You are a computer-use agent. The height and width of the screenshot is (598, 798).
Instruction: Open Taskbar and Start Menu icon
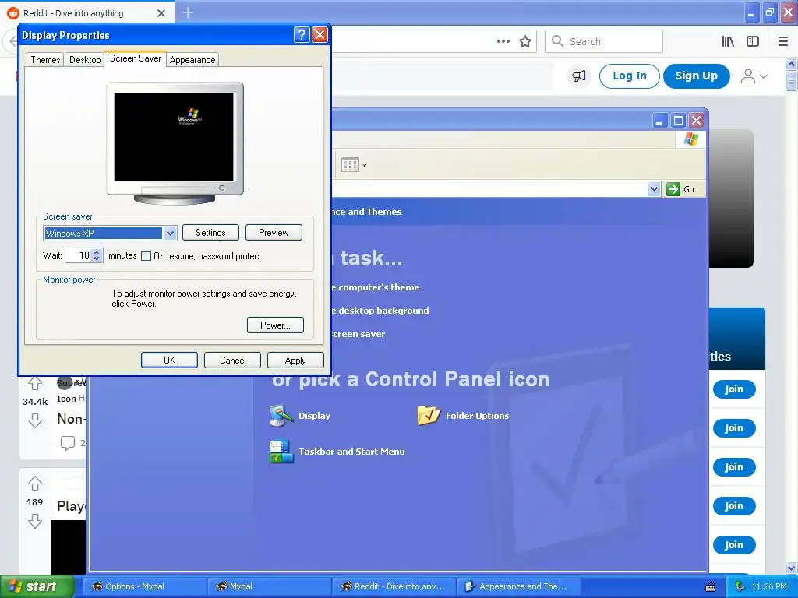point(337,451)
